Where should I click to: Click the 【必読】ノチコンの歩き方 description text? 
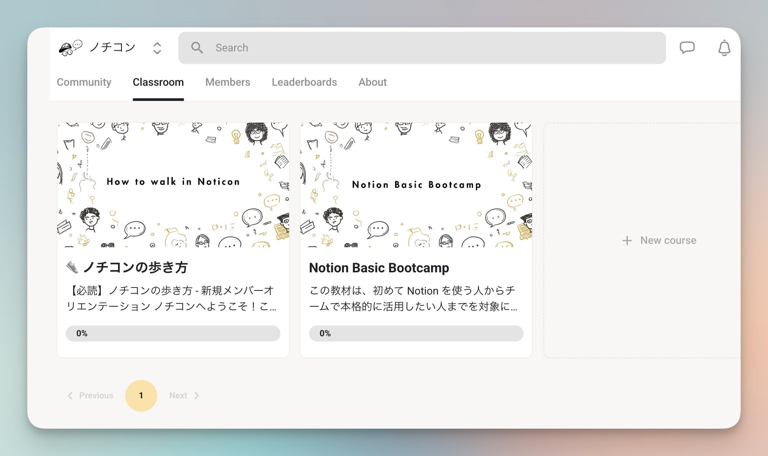171,298
